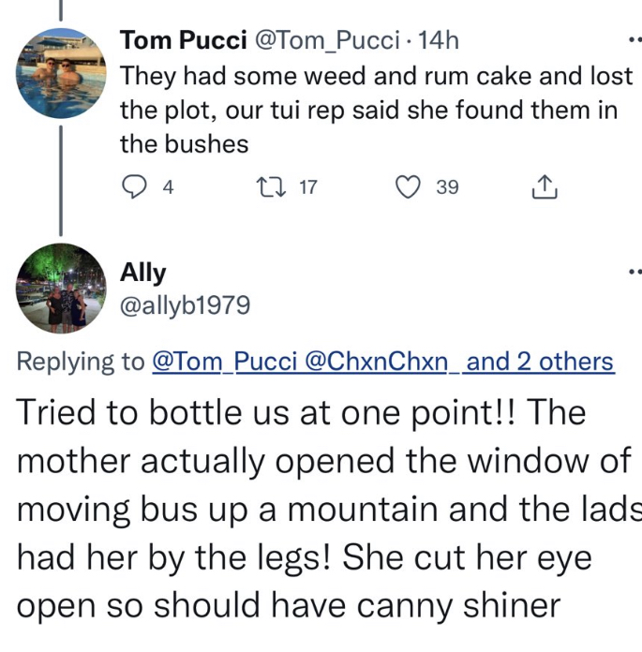Click the @allyb1979 handle
642x652 pixels.
(185, 305)
